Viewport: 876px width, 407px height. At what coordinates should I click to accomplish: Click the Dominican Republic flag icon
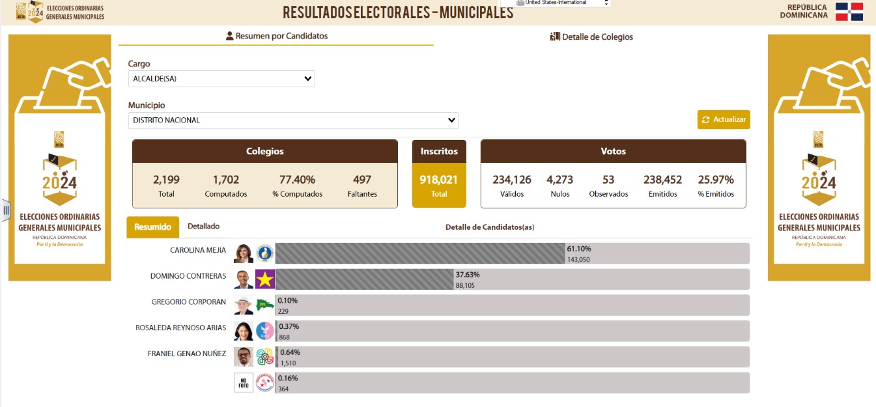849,12
